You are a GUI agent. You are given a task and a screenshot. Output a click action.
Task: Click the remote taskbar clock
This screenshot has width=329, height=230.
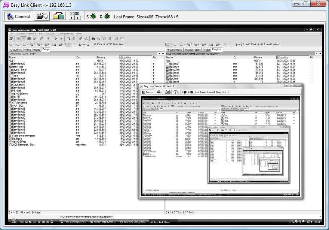tap(317, 222)
